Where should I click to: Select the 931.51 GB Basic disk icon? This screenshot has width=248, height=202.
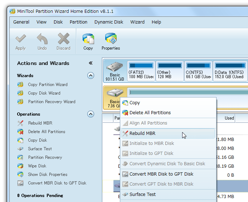(x=115, y=71)
